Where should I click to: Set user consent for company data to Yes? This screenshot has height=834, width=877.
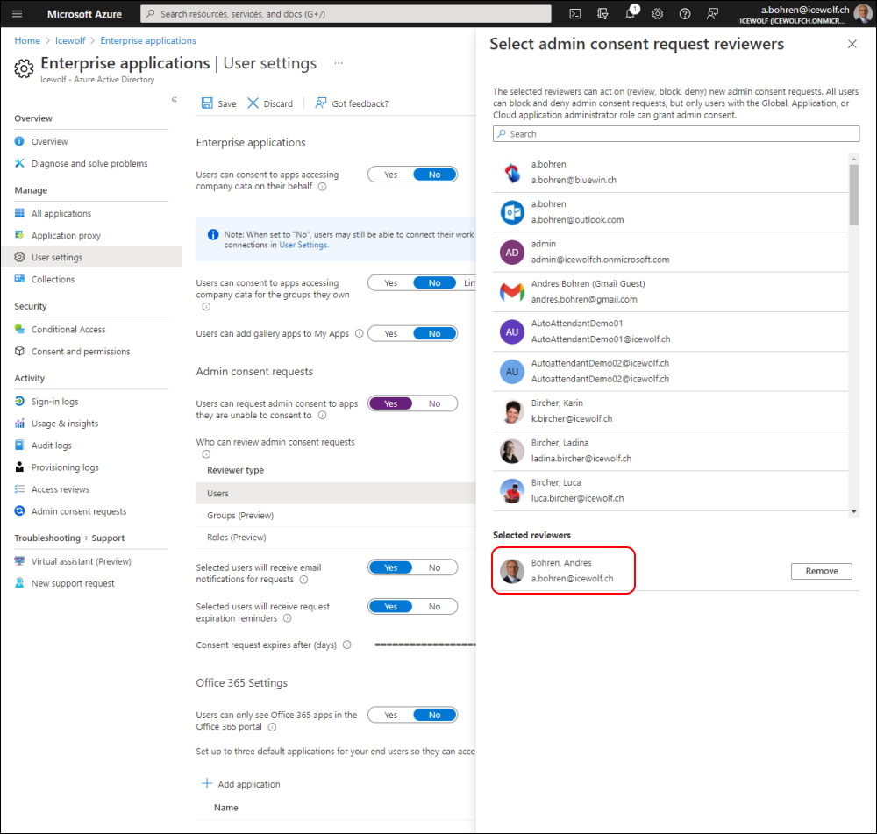pyautogui.click(x=390, y=175)
